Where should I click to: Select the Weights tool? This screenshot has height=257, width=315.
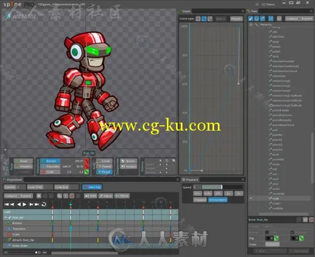23,167
